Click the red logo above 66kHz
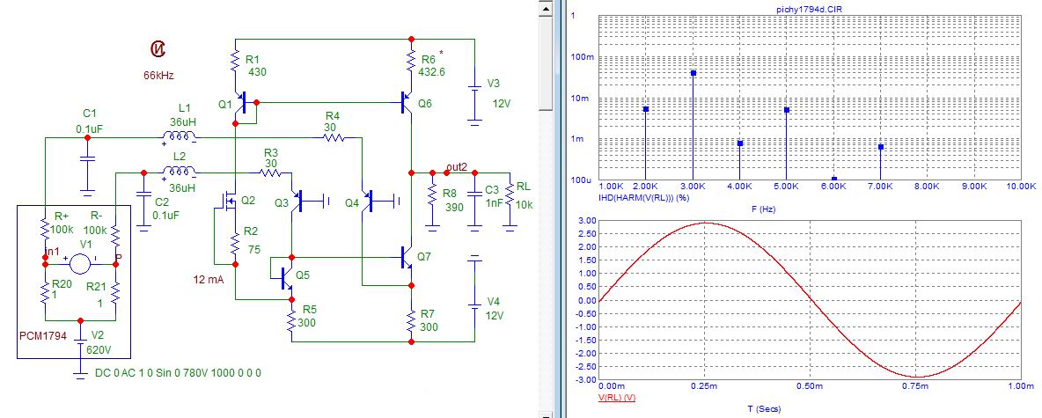 point(158,48)
